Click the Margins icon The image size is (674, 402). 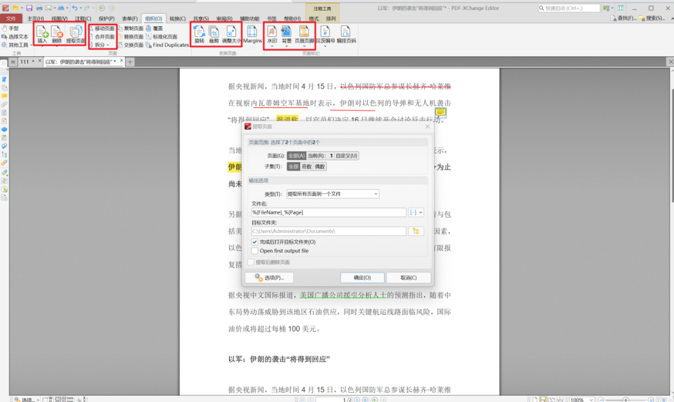tap(252, 34)
